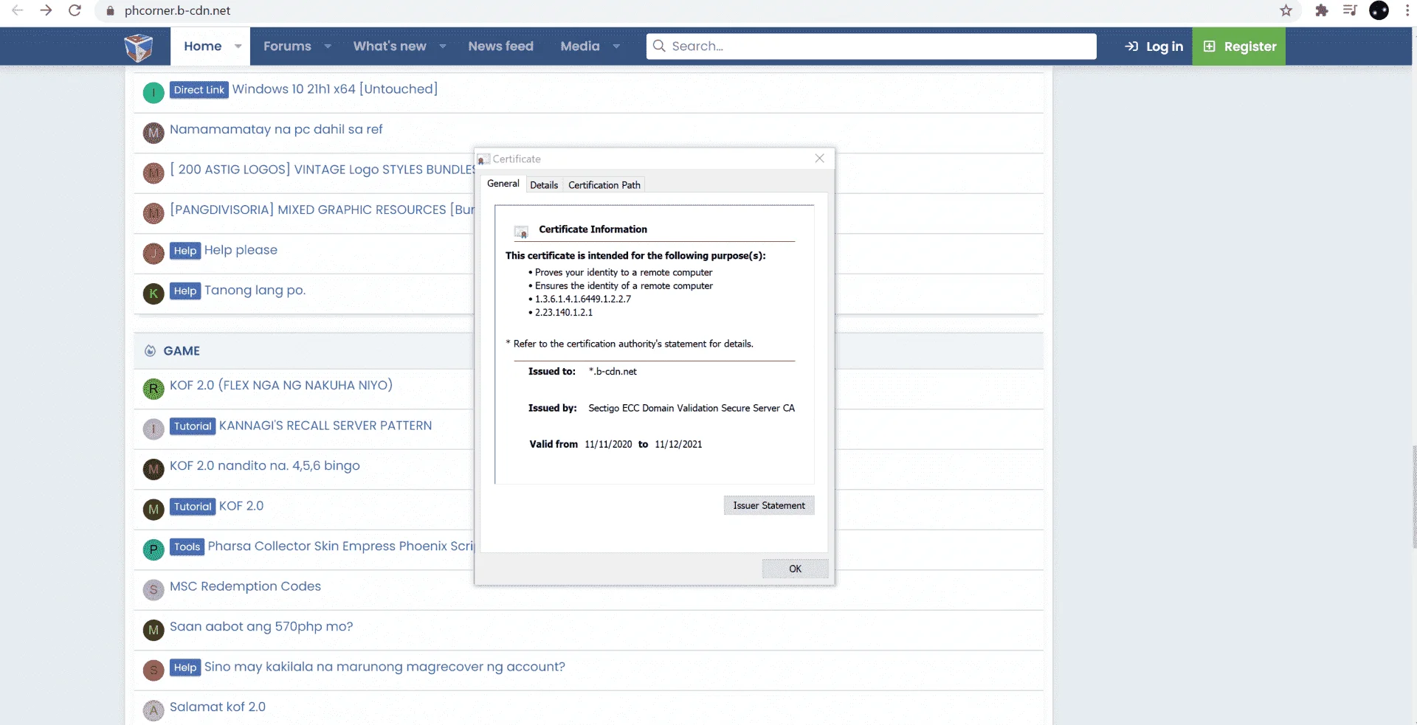
Task: Expand the What's new dropdown arrow
Action: 443,46
